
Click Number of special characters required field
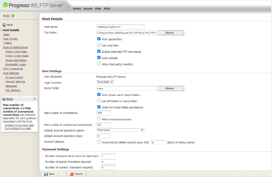(109, 162)
